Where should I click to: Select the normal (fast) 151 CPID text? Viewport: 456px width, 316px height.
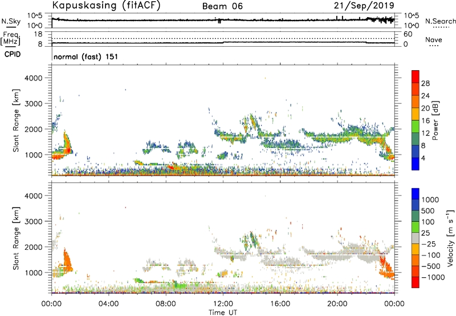tap(86, 56)
